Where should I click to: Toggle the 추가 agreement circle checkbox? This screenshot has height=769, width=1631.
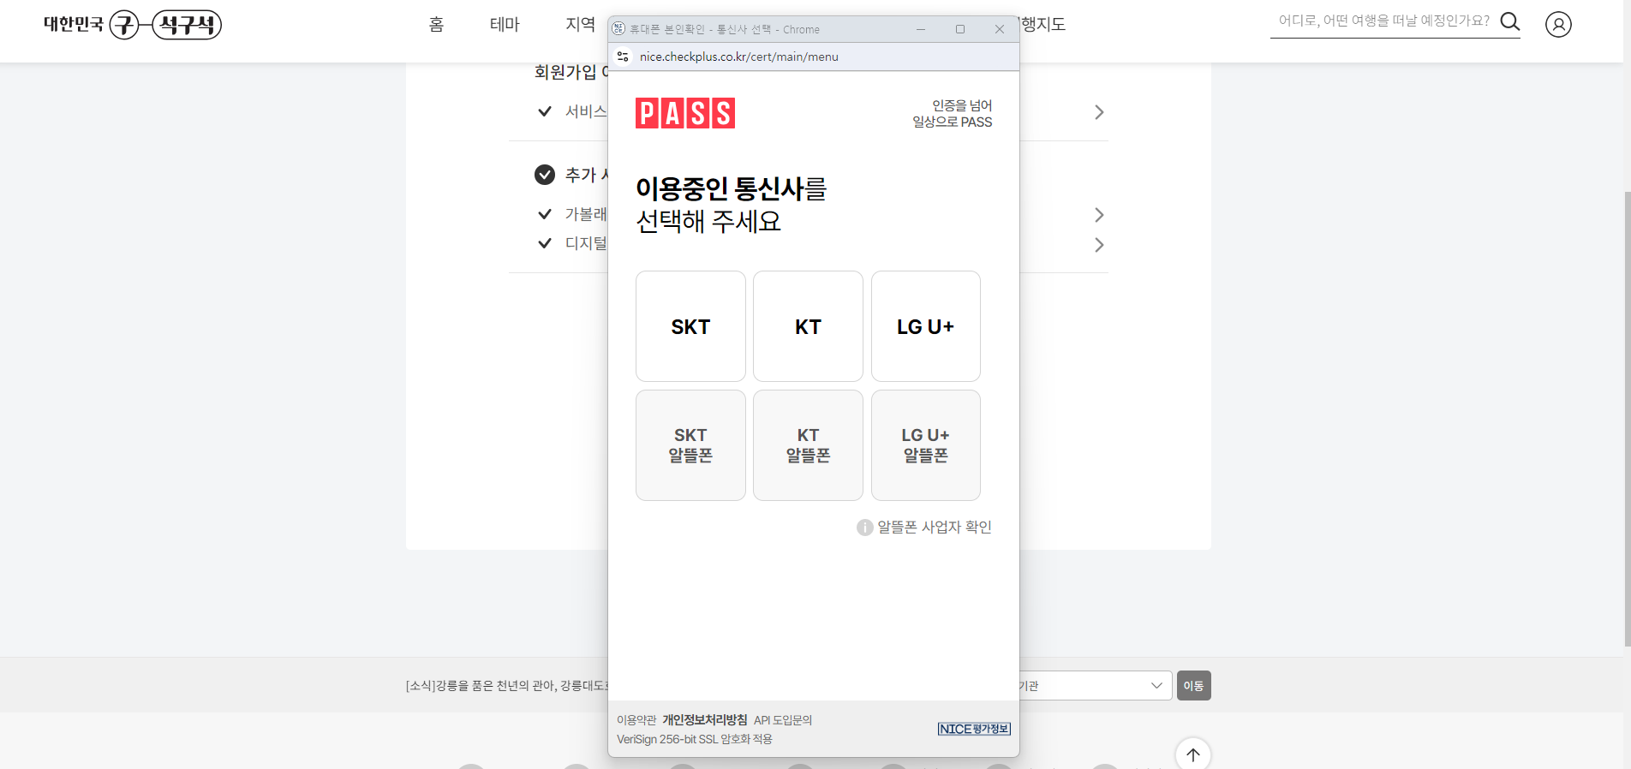pyautogui.click(x=545, y=175)
